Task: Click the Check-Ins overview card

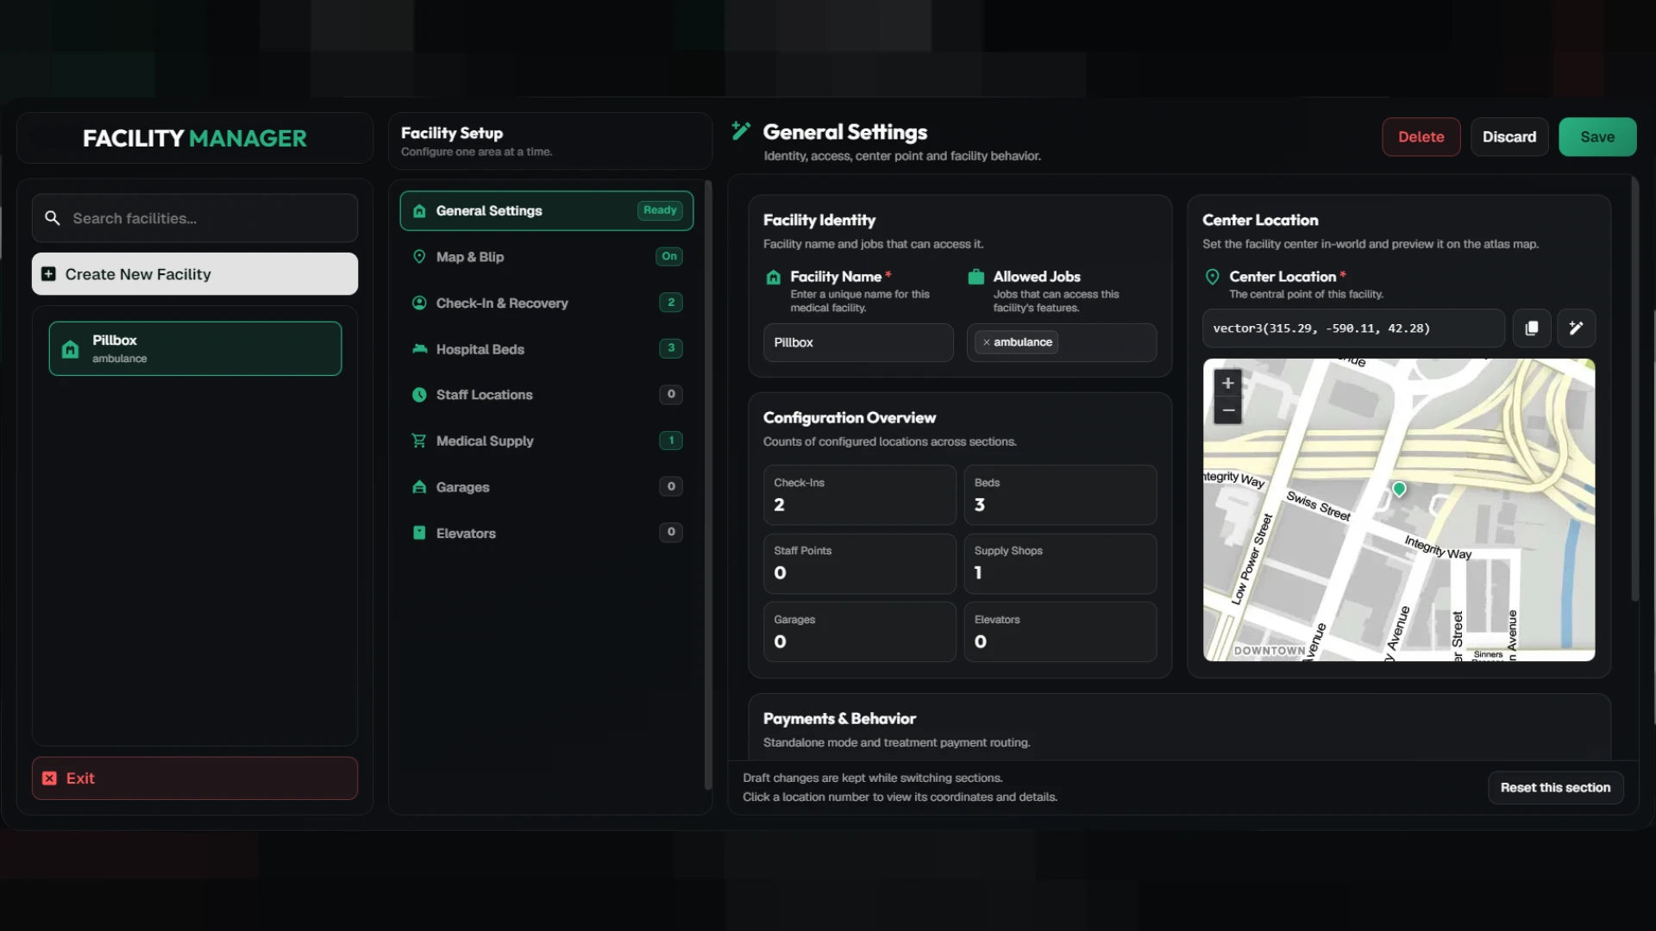Action: [860, 496]
